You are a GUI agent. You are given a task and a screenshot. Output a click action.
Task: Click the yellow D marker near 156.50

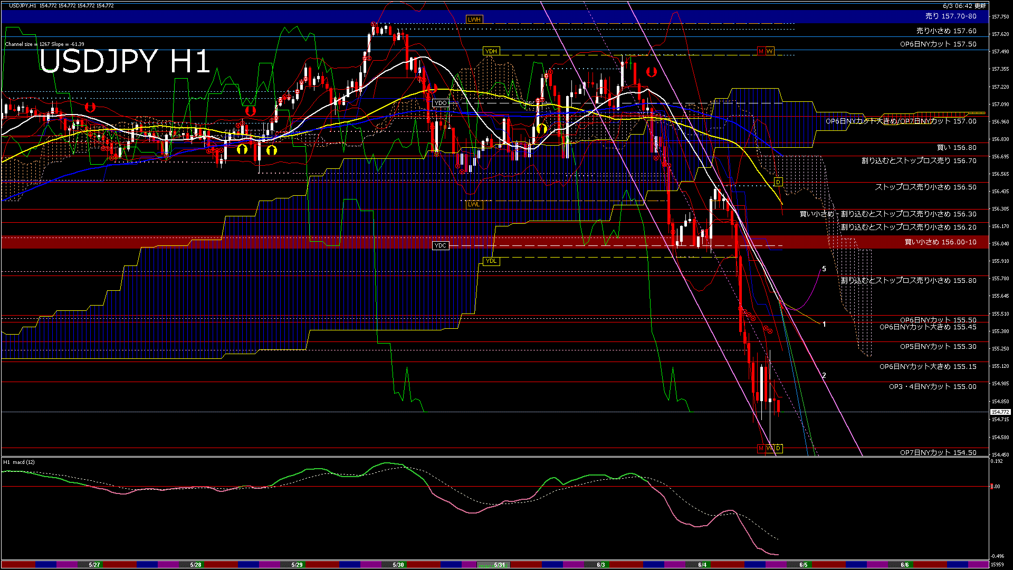pos(778,182)
